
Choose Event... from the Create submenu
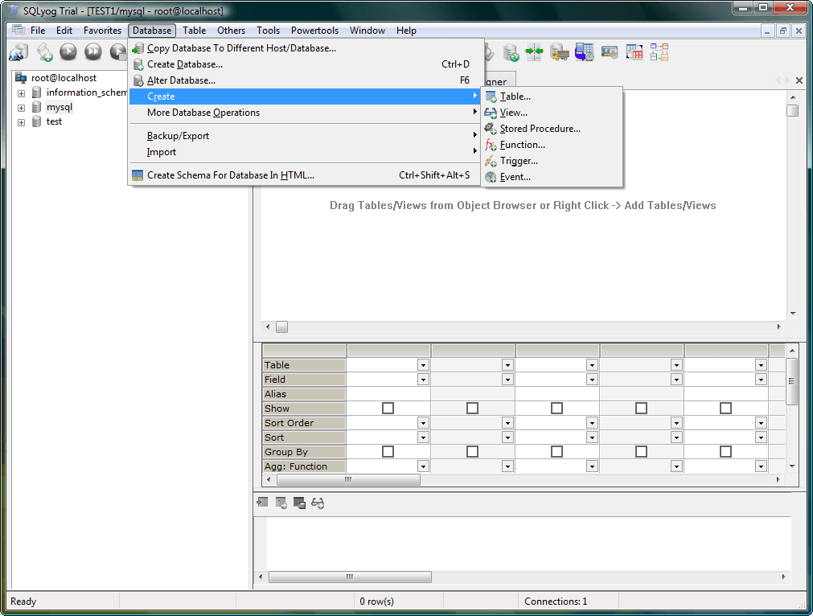pos(552,177)
